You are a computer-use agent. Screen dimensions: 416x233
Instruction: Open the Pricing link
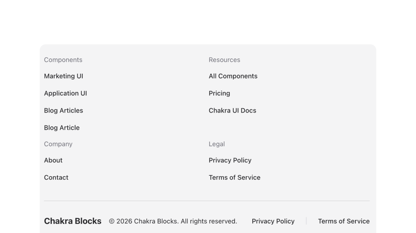click(x=219, y=93)
